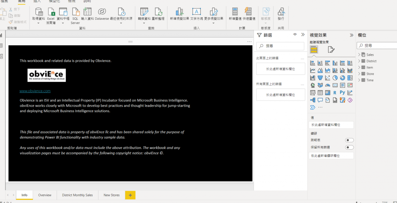Select the Power Apps visual
397x203 pixels.
350,100
